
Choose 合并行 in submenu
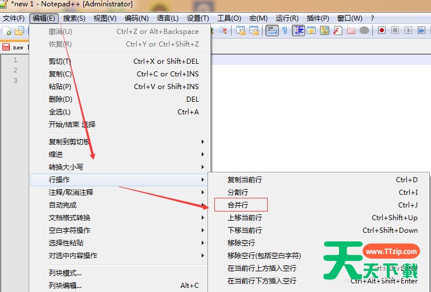[x=318, y=205]
